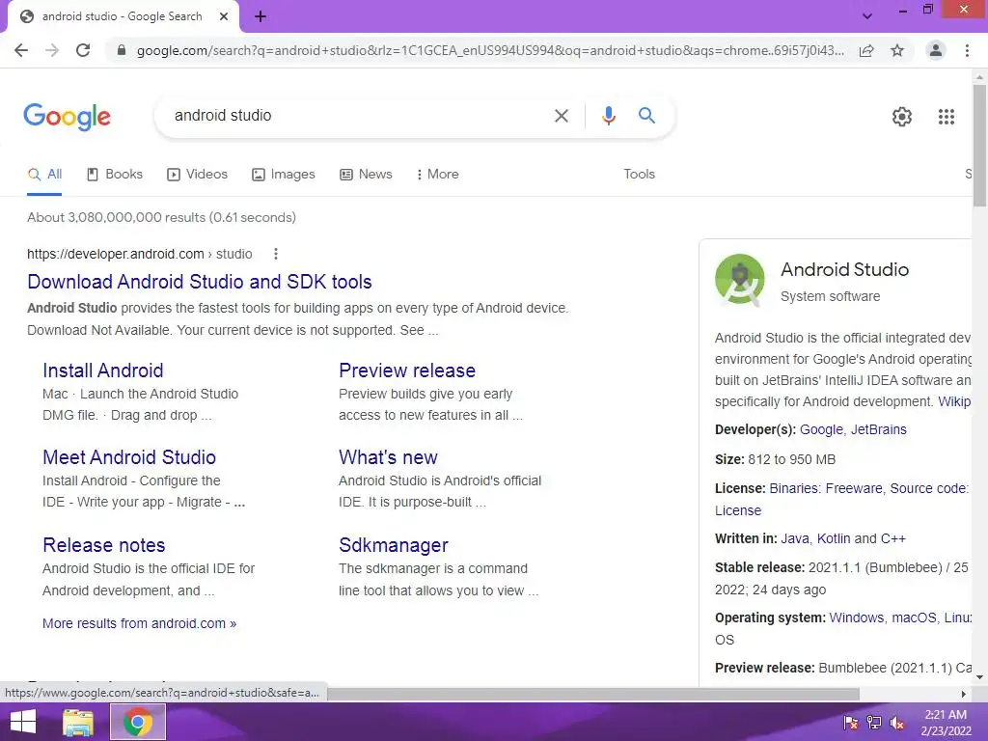Open the Install Android sitelink
Image resolution: width=988 pixels, height=741 pixels.
point(102,370)
